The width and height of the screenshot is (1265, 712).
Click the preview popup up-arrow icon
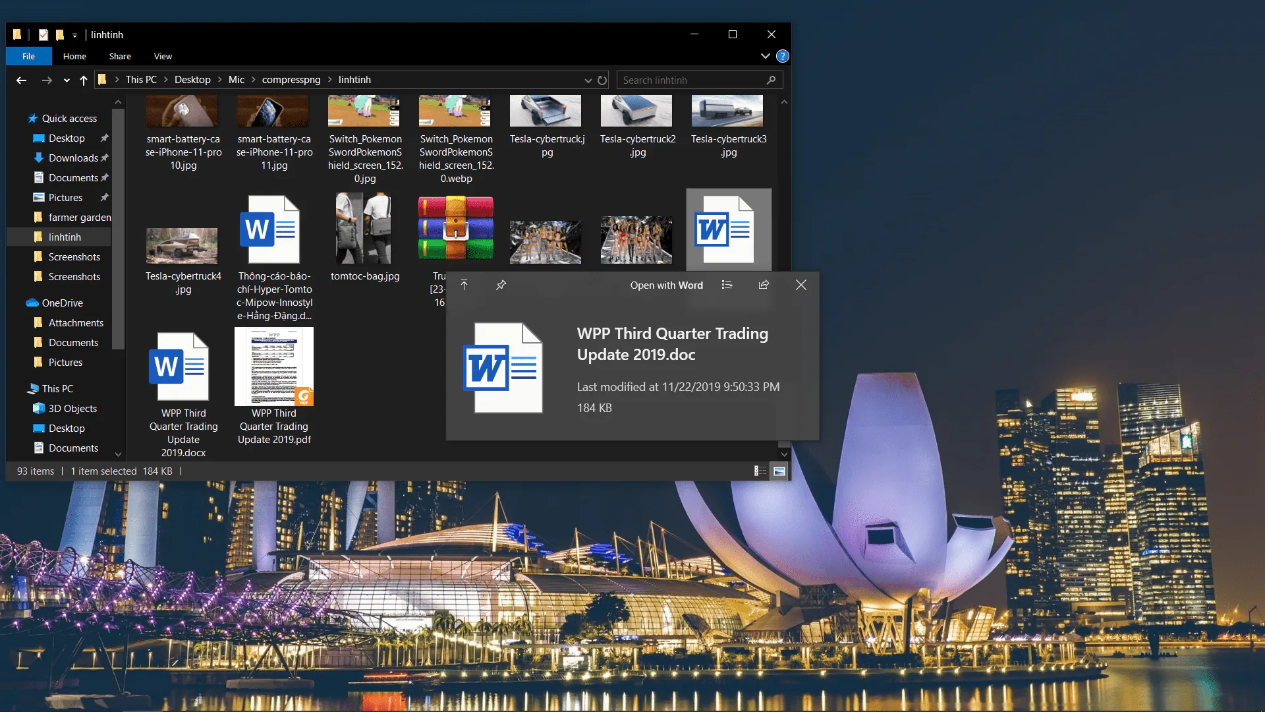[464, 285]
